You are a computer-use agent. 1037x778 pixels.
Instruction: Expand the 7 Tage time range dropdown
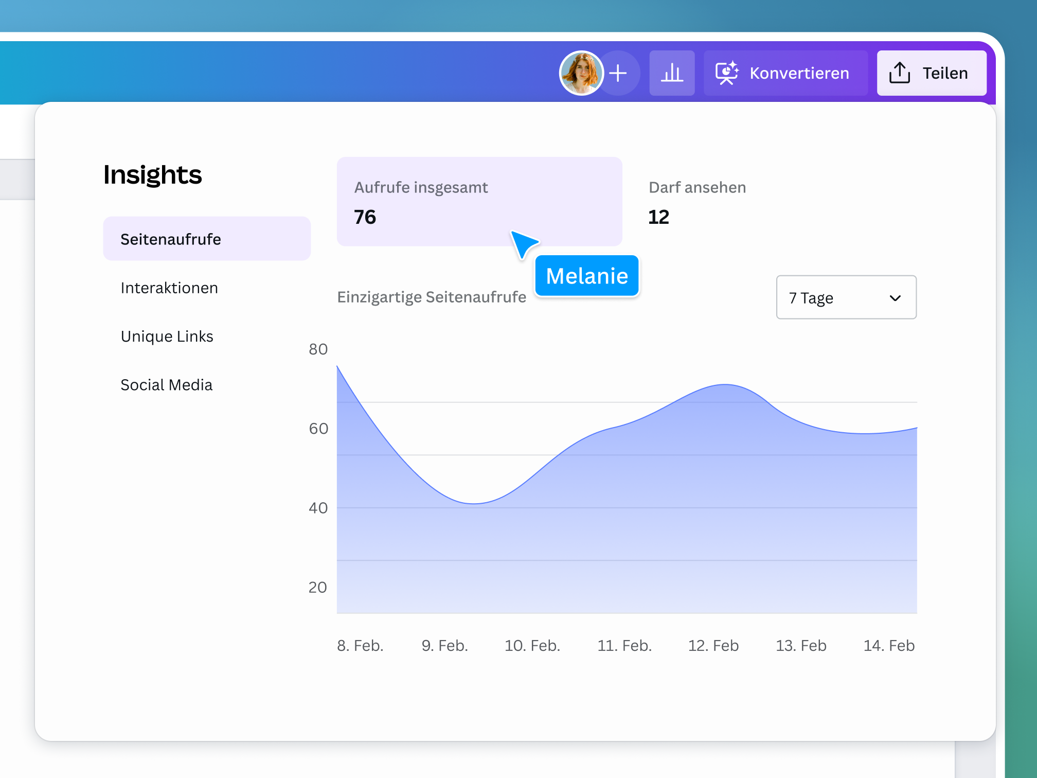[846, 297]
